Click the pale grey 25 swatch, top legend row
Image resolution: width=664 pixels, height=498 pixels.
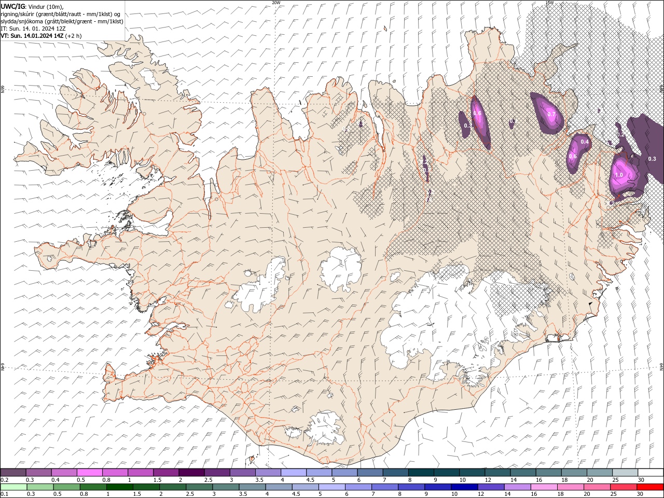tap(625, 473)
